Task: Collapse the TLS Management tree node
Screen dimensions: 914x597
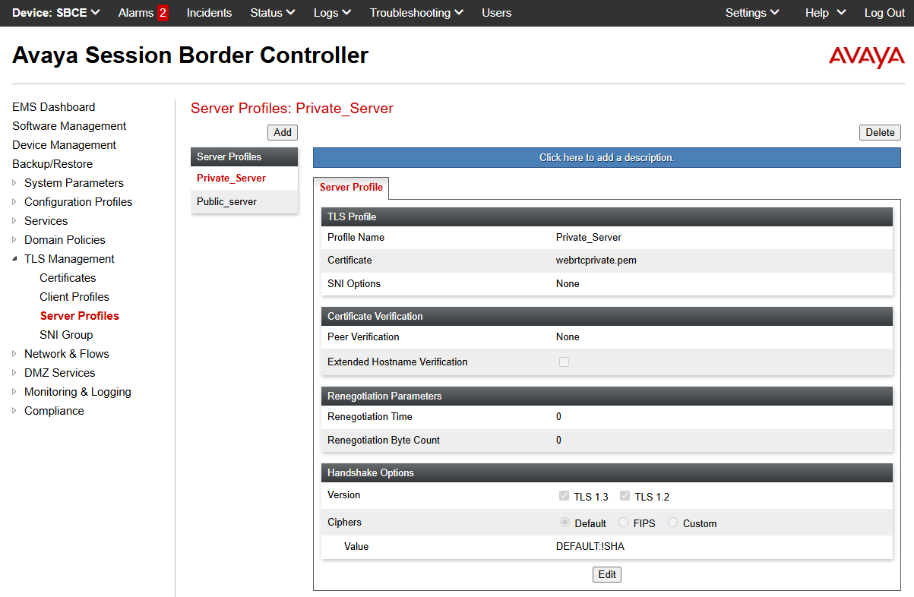Action: pos(15,259)
